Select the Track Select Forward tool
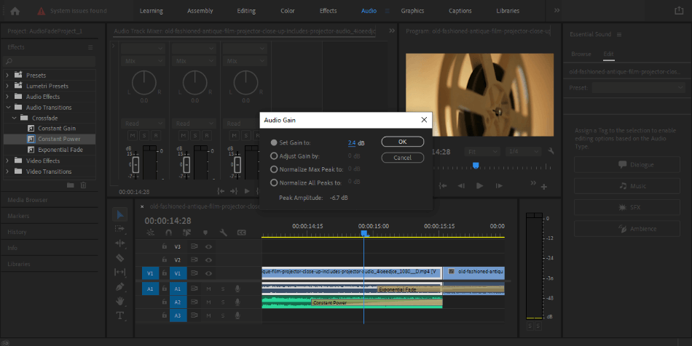692x346 pixels. pos(119,228)
